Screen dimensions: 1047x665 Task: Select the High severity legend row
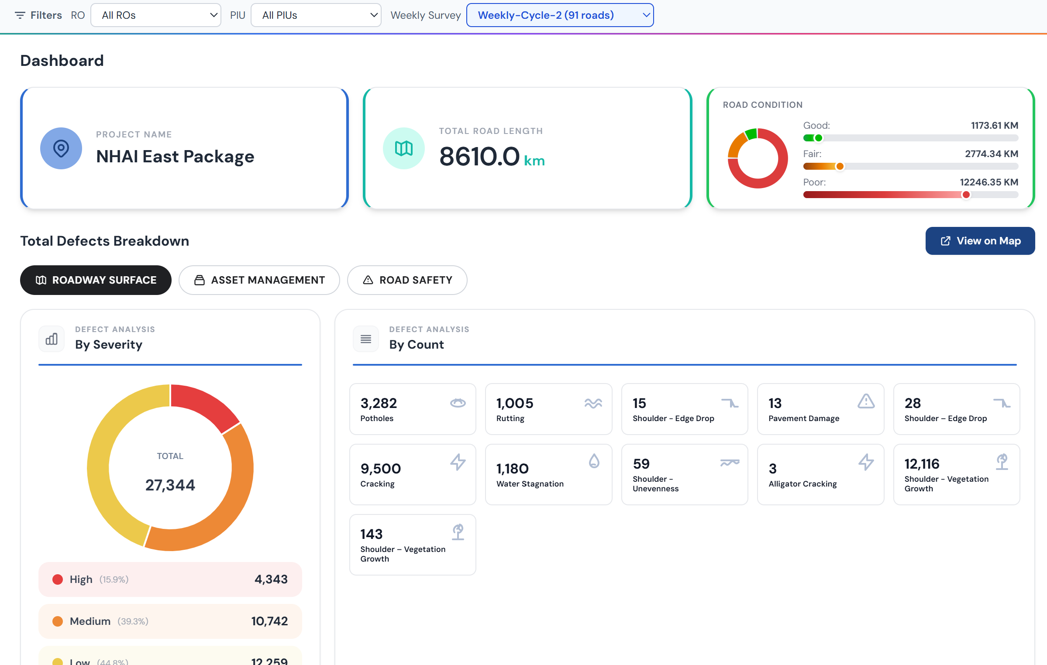point(170,579)
